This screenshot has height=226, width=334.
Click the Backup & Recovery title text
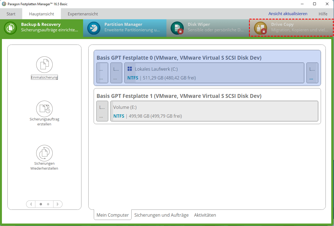pos(41,24)
